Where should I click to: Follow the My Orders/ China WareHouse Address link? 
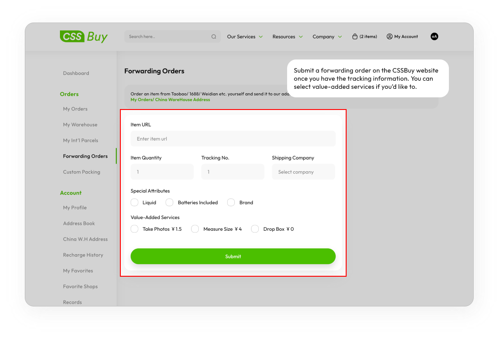pyautogui.click(x=170, y=100)
